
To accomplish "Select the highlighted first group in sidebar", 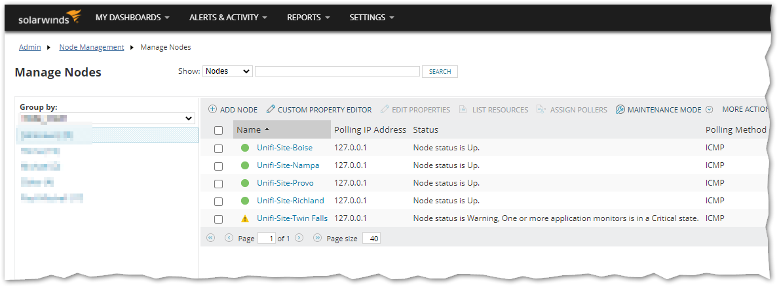I will pyautogui.click(x=107, y=135).
